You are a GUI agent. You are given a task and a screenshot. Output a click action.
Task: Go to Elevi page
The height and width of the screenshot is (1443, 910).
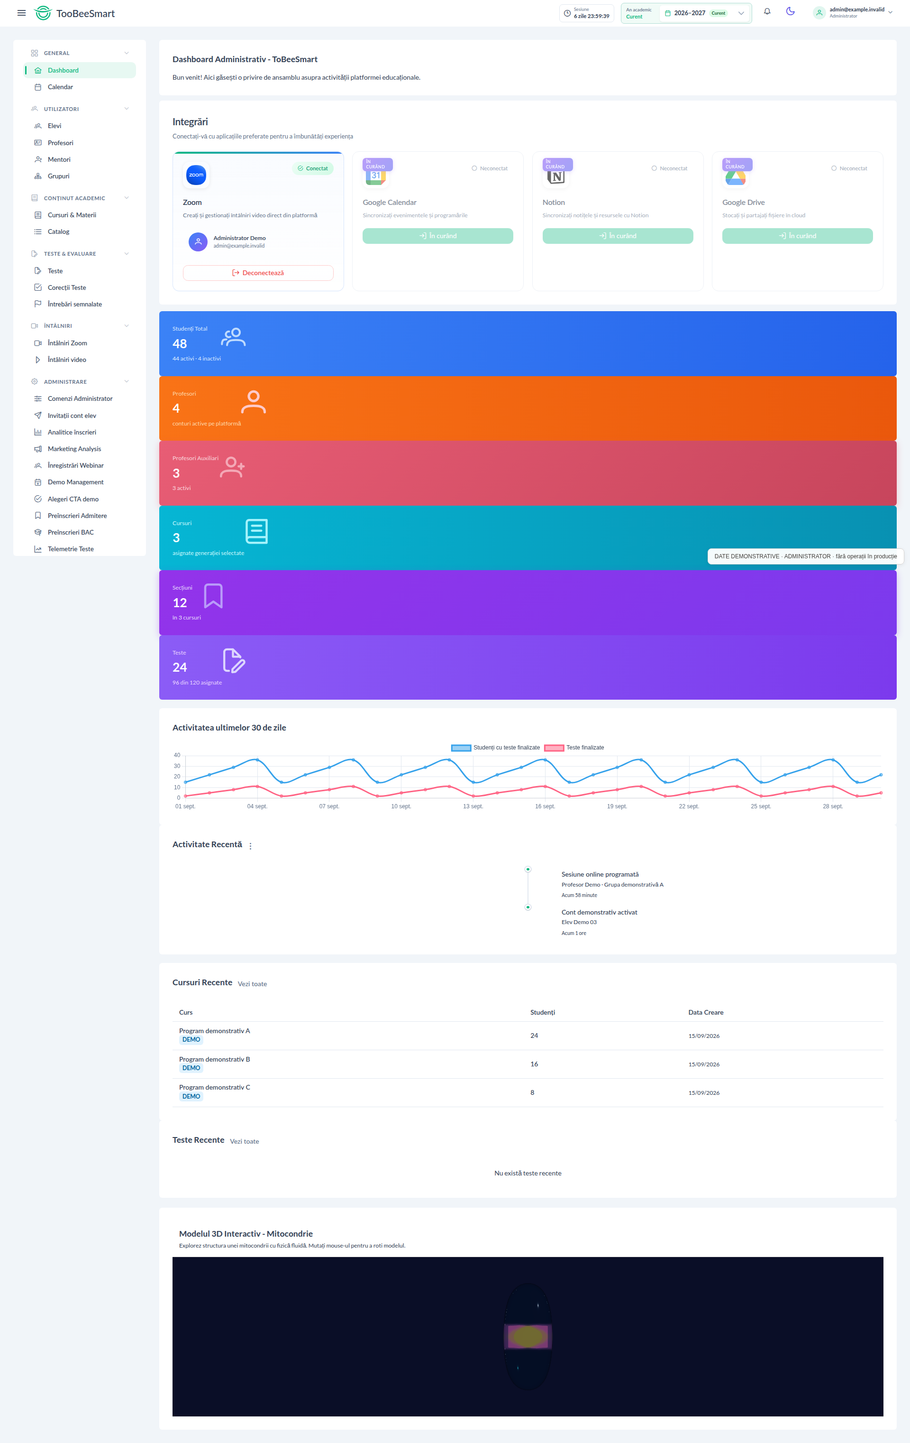(80, 126)
